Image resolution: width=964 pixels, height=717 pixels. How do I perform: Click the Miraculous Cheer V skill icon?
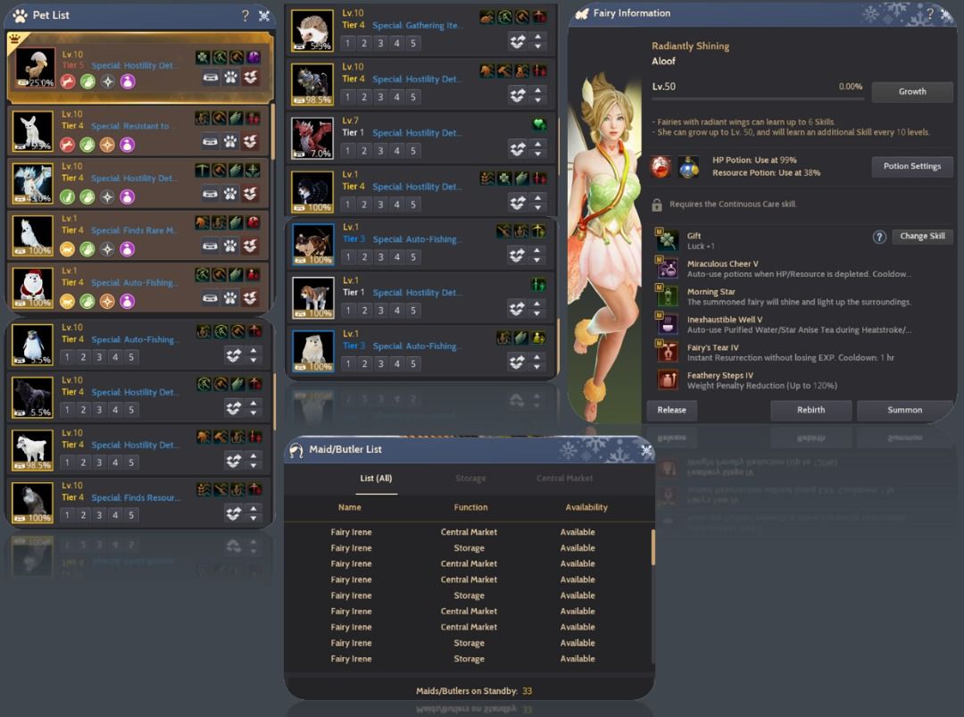coord(667,268)
